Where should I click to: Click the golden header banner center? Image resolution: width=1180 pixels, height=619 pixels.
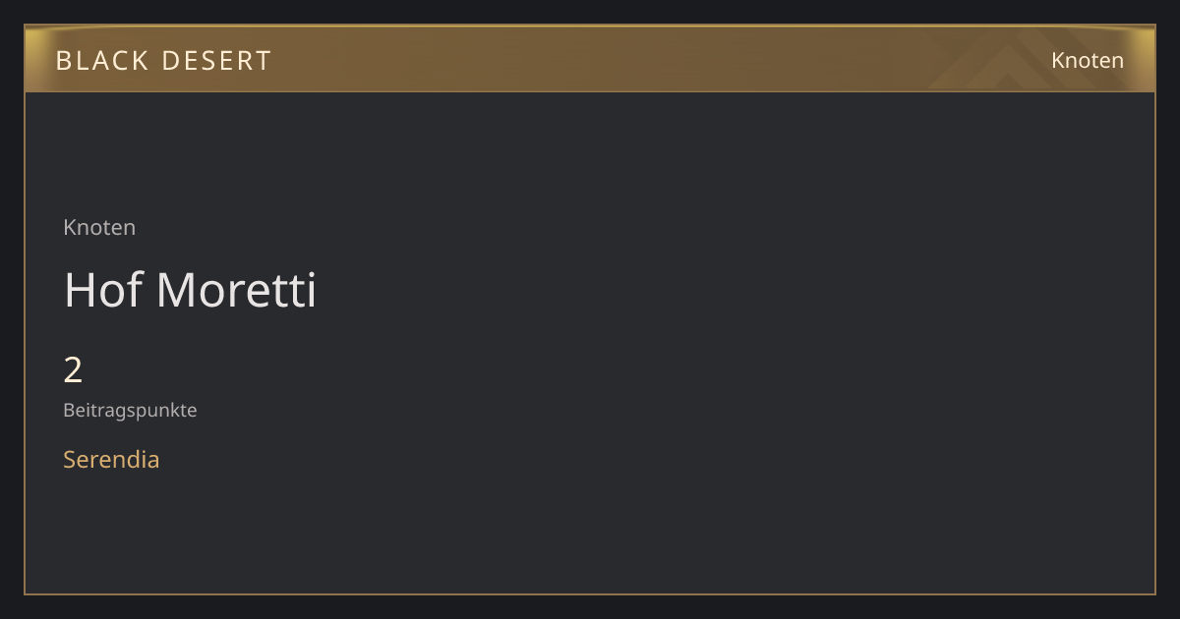[x=590, y=59]
